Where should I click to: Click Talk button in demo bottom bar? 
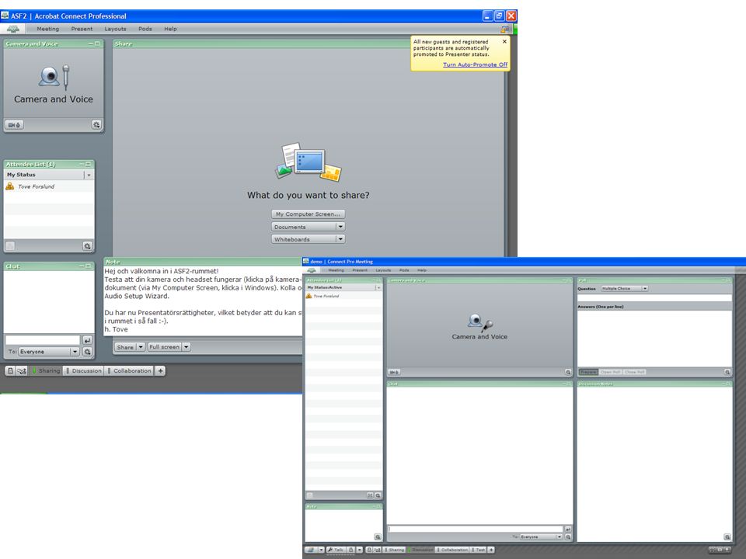(x=336, y=550)
